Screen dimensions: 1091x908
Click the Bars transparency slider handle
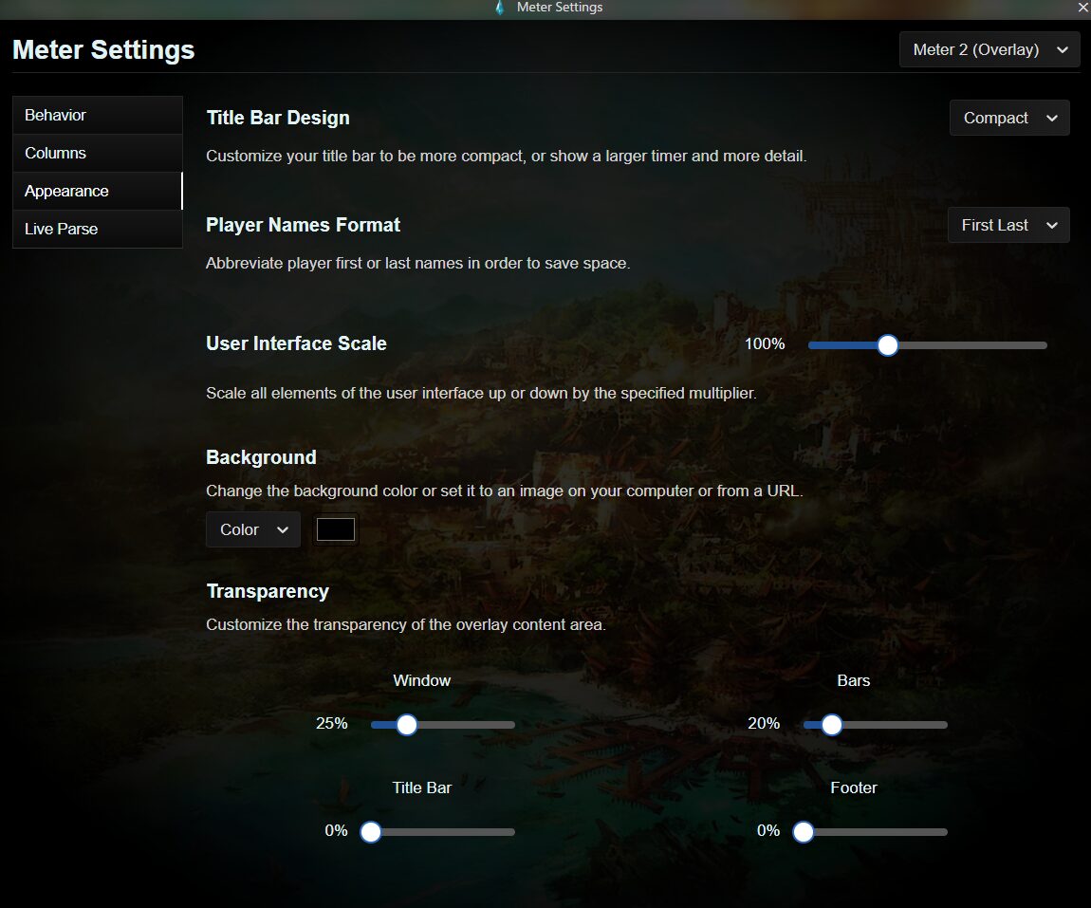[831, 725]
